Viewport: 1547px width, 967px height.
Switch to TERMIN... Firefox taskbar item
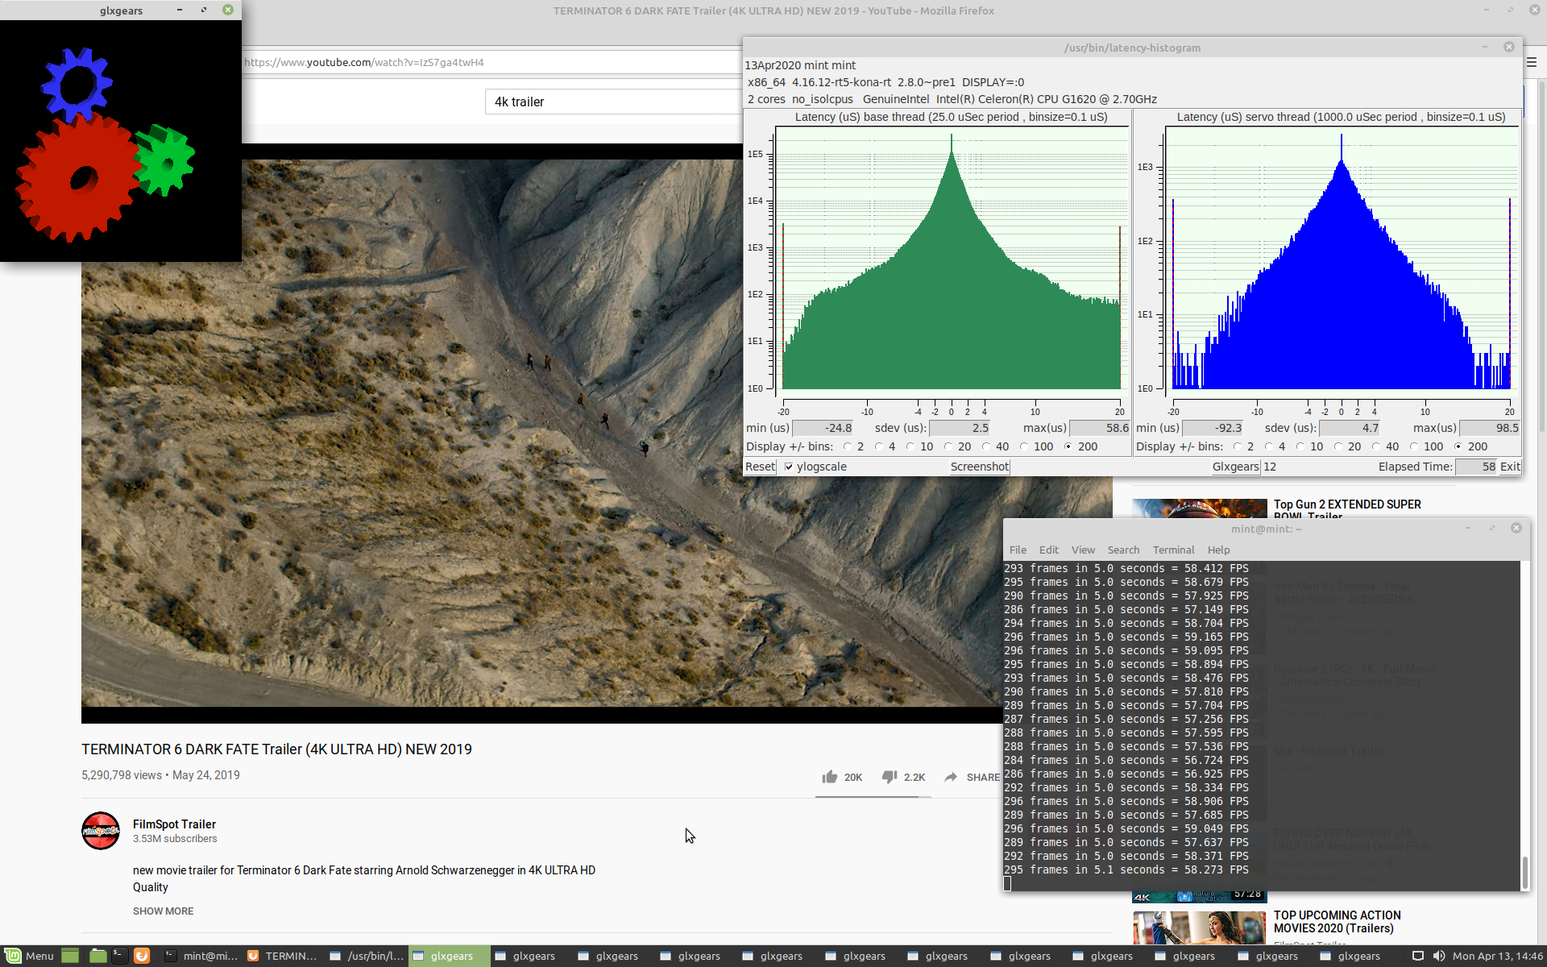(283, 956)
